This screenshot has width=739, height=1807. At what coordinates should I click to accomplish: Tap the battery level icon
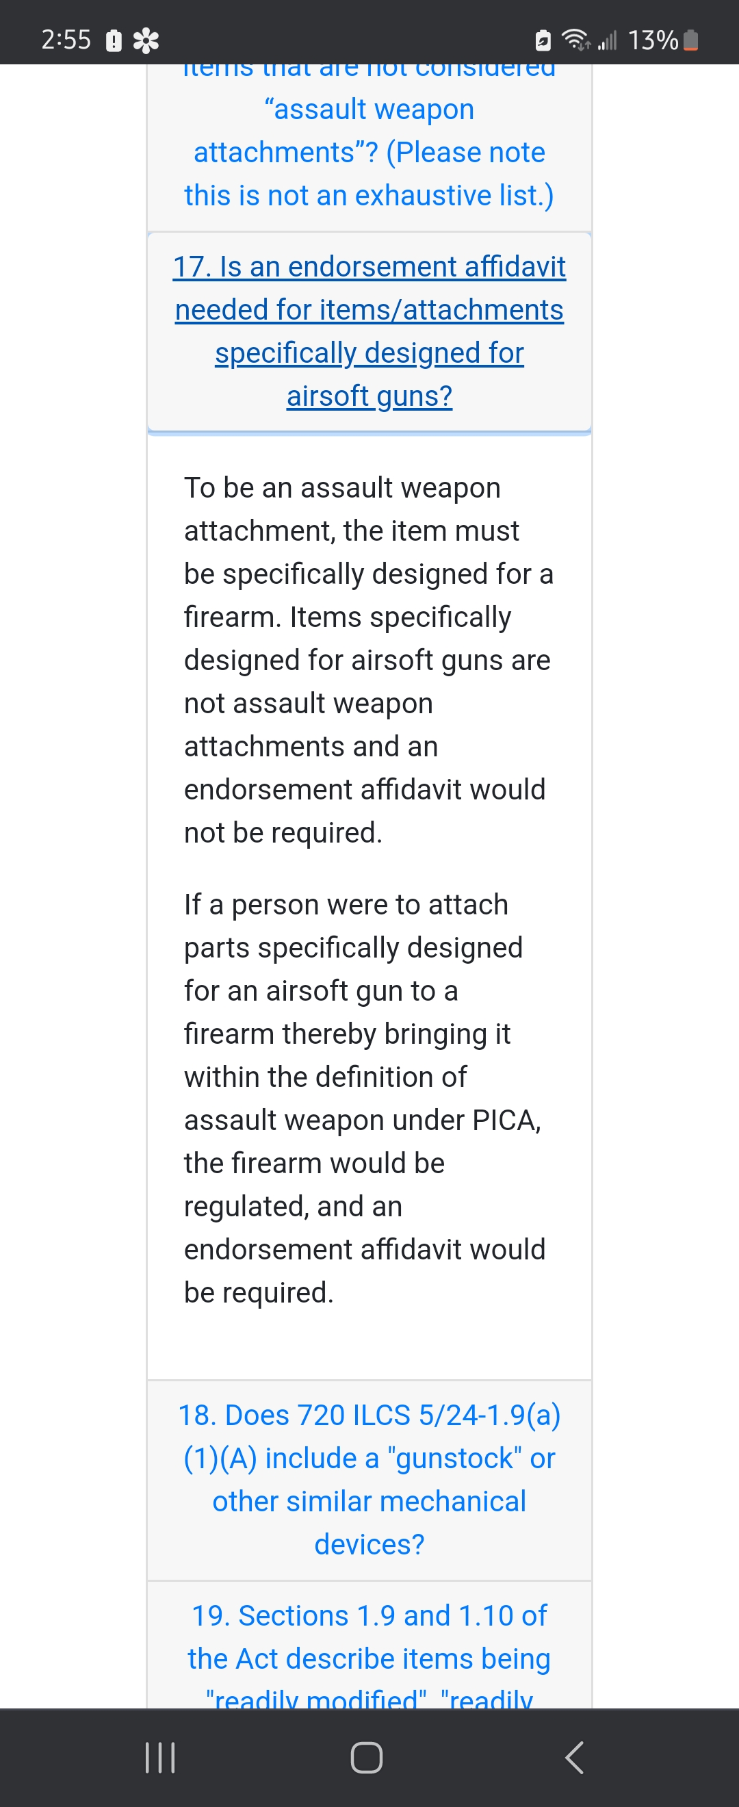click(690, 40)
